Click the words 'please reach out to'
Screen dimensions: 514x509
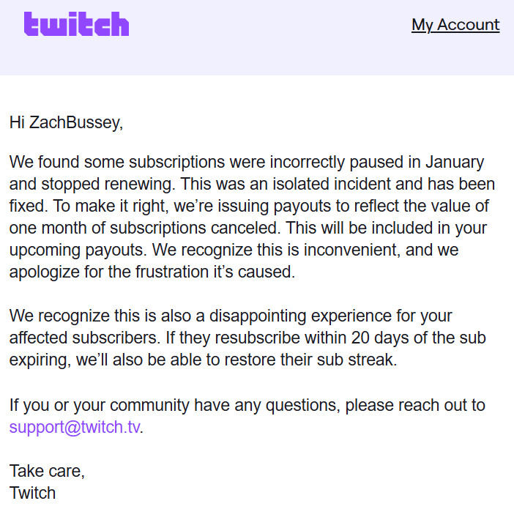(415, 405)
